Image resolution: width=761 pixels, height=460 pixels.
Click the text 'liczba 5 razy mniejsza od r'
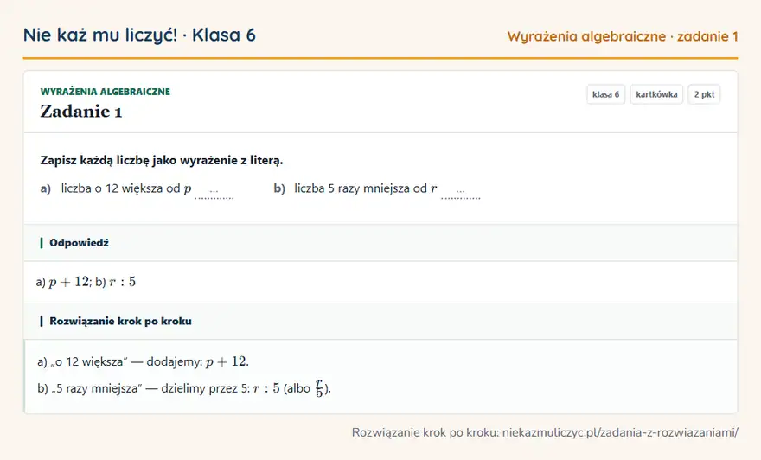pos(366,188)
